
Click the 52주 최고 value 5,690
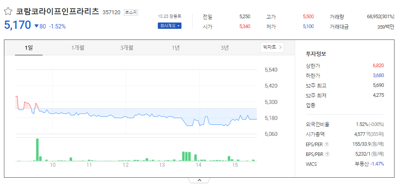[x=378, y=85]
